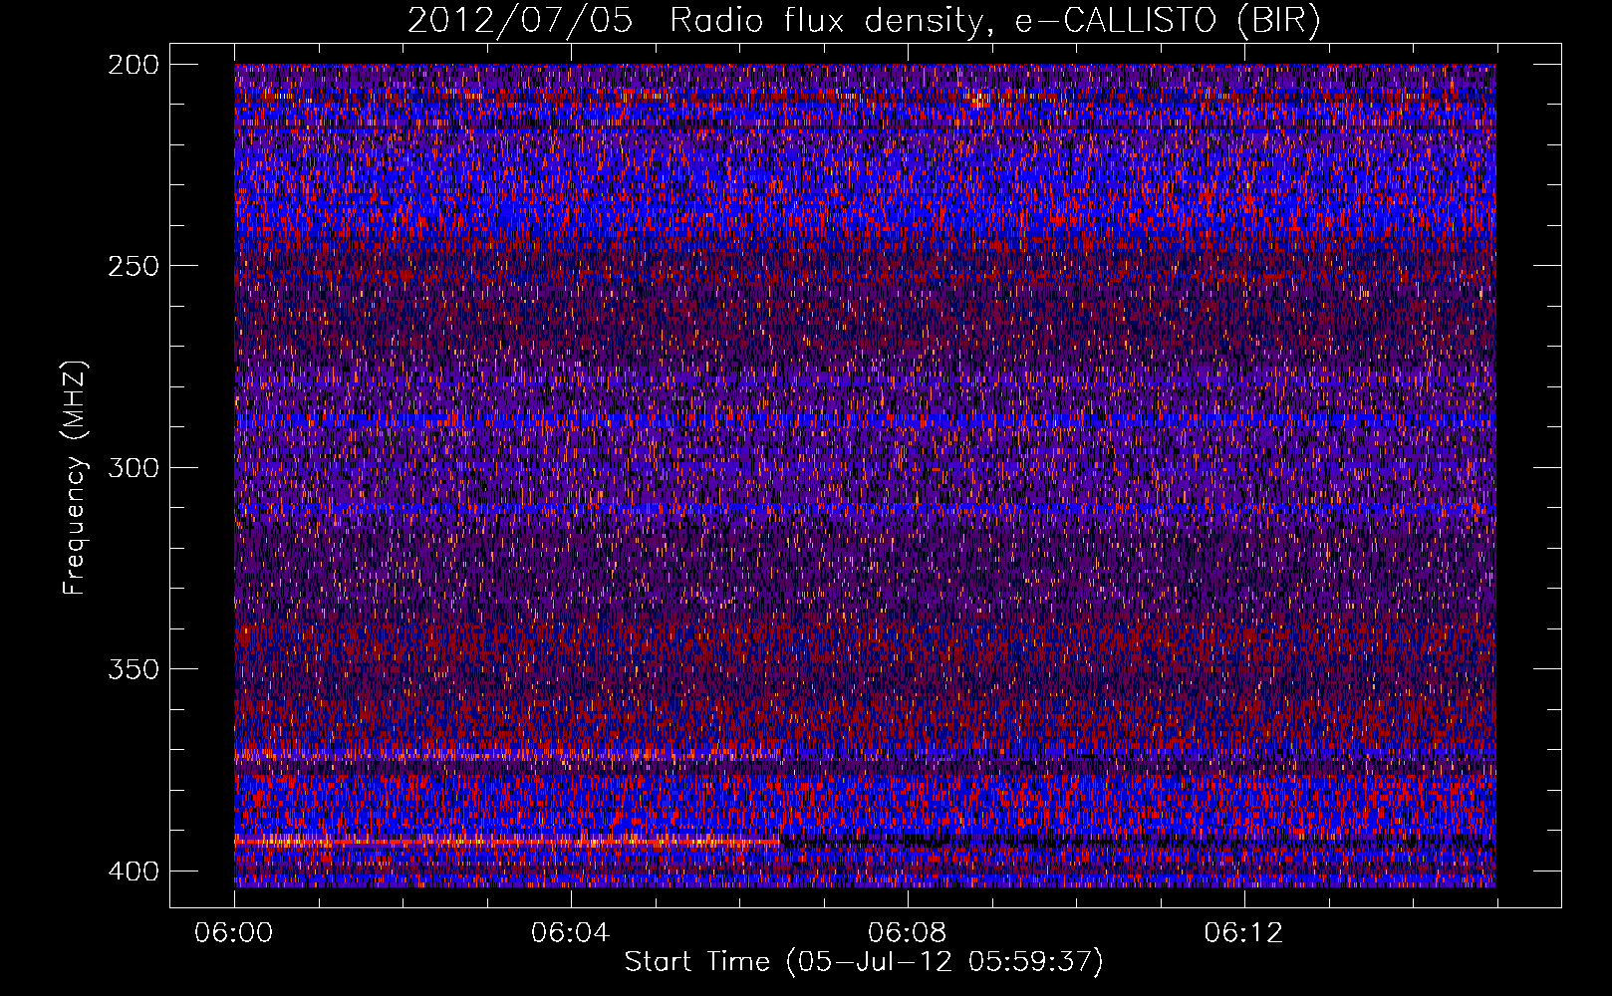1612x996 pixels.
Task: Click the 350 frequency tick label
Action: (x=133, y=668)
